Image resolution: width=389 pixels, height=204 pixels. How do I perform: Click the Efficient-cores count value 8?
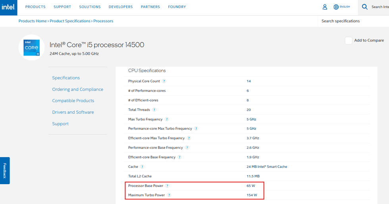[x=248, y=100]
